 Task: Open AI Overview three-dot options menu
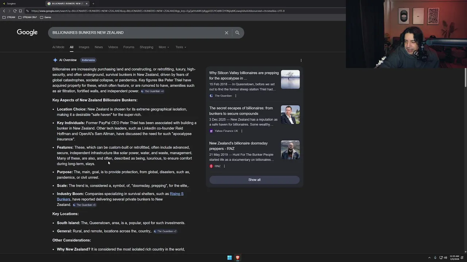tap(301, 60)
